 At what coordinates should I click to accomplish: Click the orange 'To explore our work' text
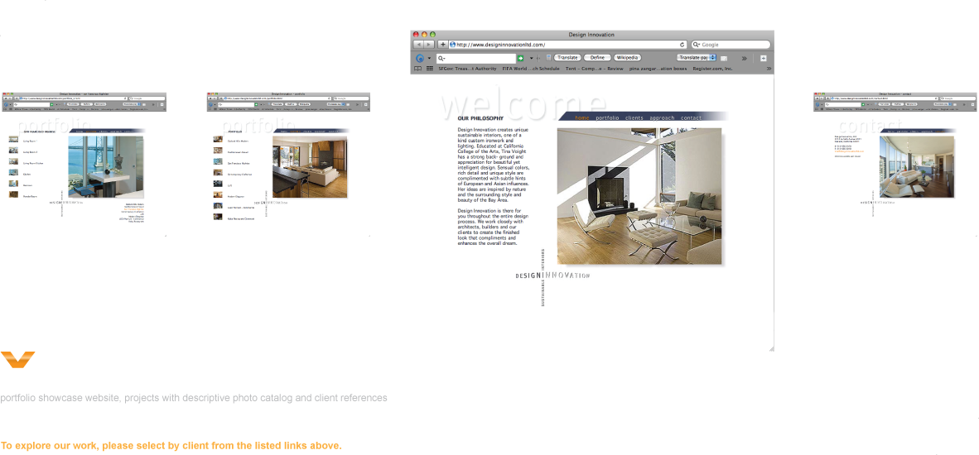171,446
